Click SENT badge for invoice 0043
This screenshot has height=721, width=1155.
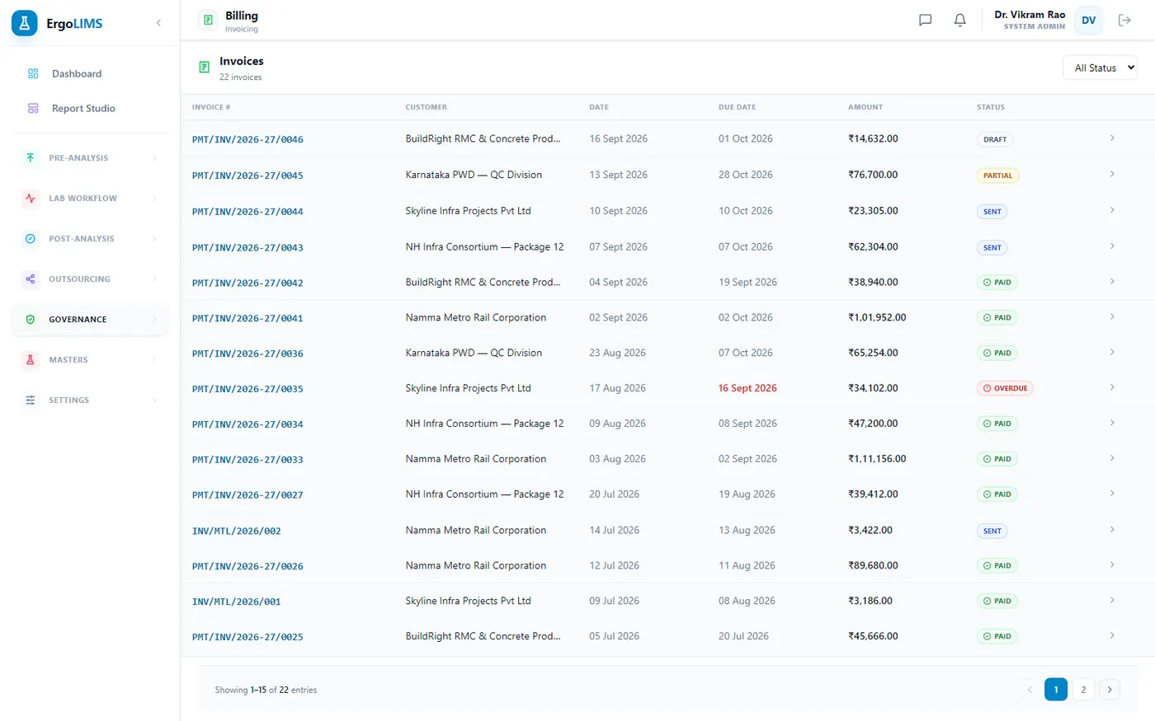(992, 247)
